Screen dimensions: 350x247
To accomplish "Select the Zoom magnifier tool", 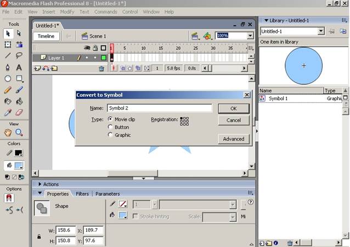I will pos(19,133).
